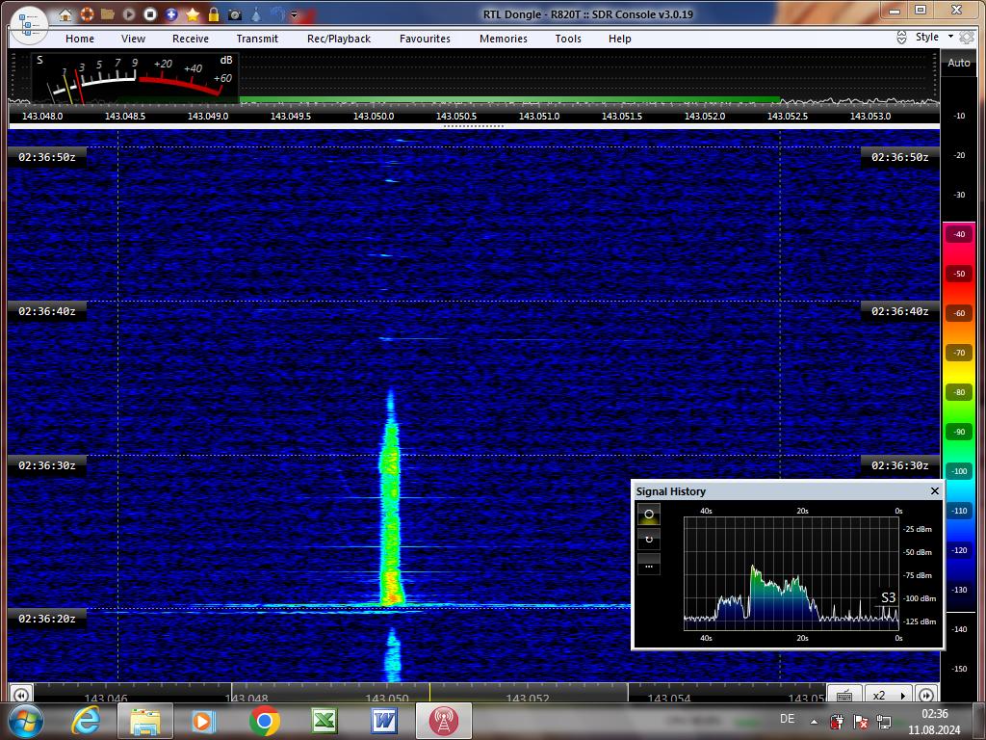This screenshot has height=740, width=986.
Task: Click the padlock lock icon
Action: tap(214, 13)
